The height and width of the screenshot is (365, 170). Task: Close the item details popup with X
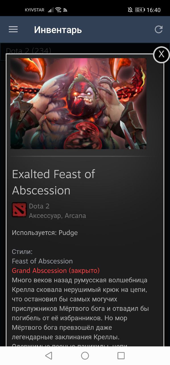coord(161,54)
